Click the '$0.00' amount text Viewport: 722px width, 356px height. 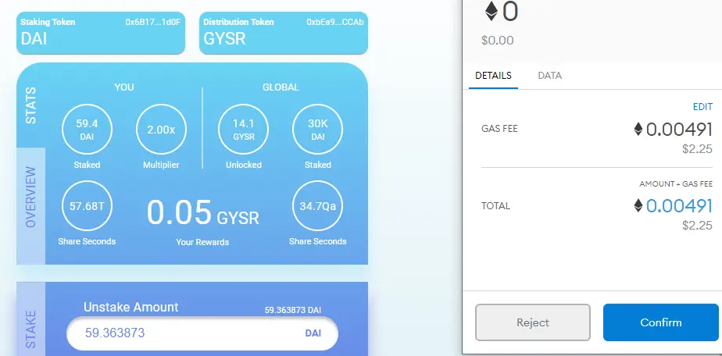(497, 41)
